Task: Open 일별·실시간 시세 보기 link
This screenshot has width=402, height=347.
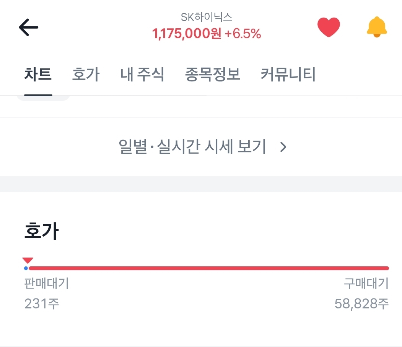Action: click(192, 147)
